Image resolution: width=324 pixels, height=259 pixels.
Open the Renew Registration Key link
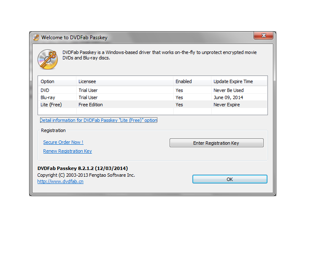(67, 151)
